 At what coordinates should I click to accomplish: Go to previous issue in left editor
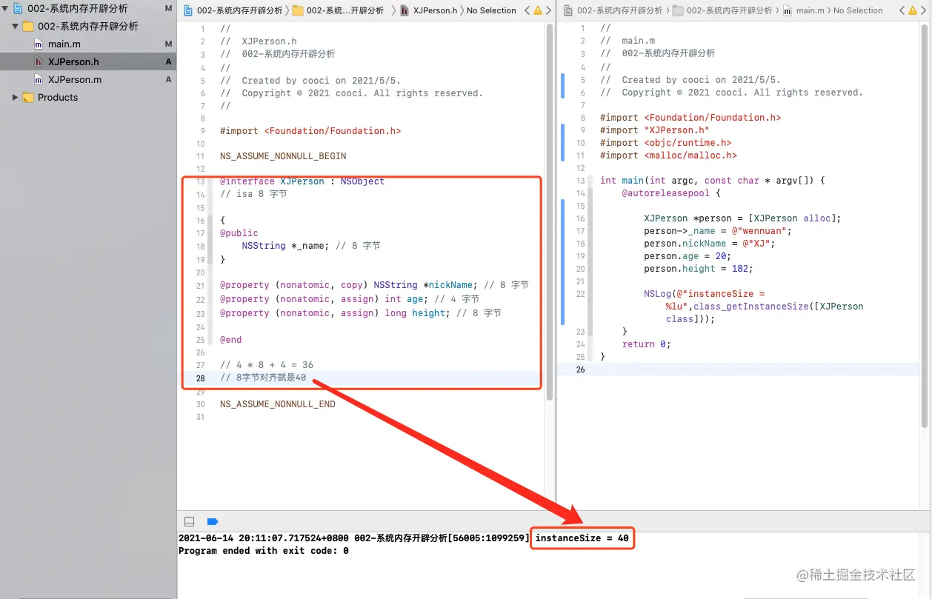(x=527, y=10)
